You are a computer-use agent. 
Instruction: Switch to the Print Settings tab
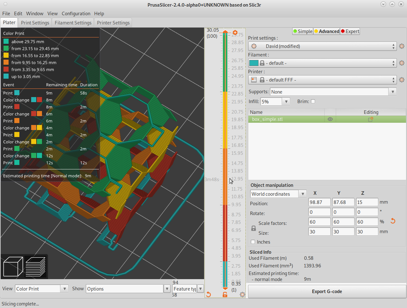click(x=35, y=23)
